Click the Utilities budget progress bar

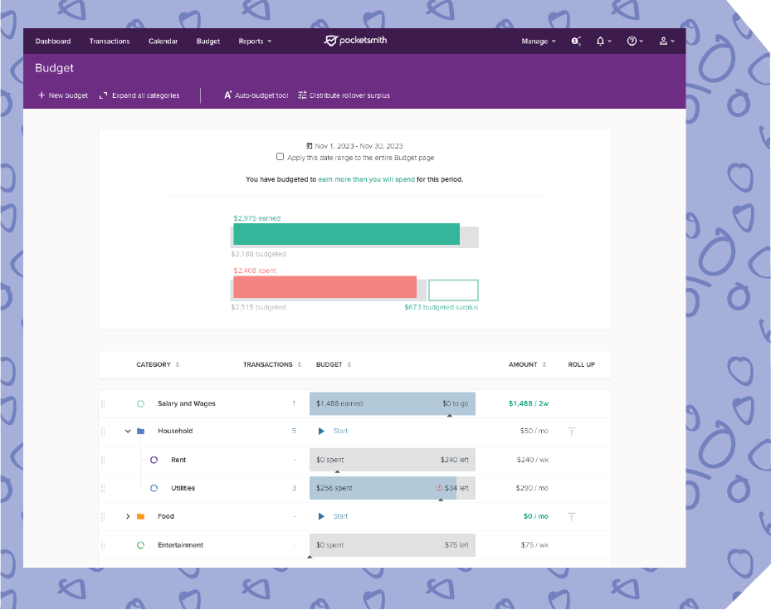[x=373, y=488]
